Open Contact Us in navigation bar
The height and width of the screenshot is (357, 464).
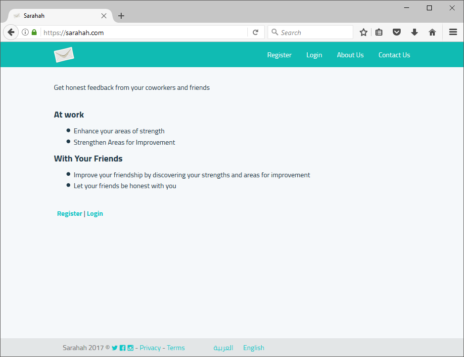(x=394, y=55)
